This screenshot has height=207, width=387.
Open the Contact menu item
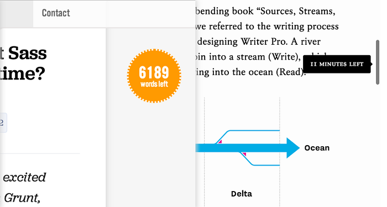[56, 13]
